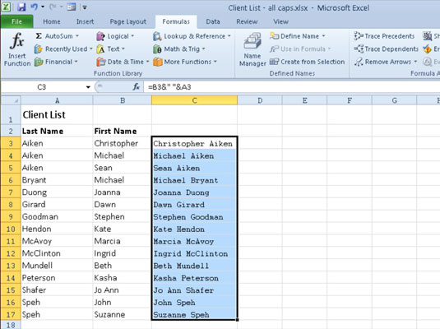Click the Save icon in Quick Access Toolbar
This screenshot has width=440, height=329.
point(21,7)
